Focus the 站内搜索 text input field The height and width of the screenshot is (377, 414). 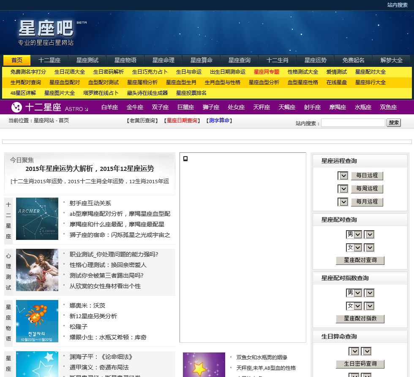click(353, 123)
